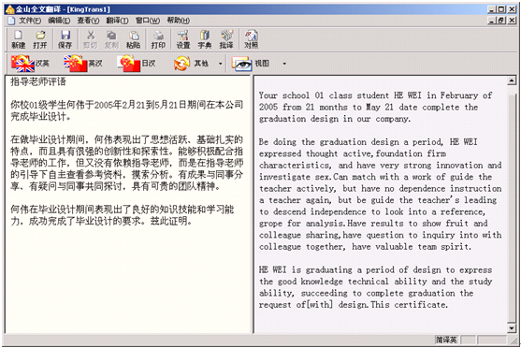The width and height of the screenshot is (521, 348).
Task: Click the 批译 (Batch translate) icon
Action: pyautogui.click(x=226, y=39)
